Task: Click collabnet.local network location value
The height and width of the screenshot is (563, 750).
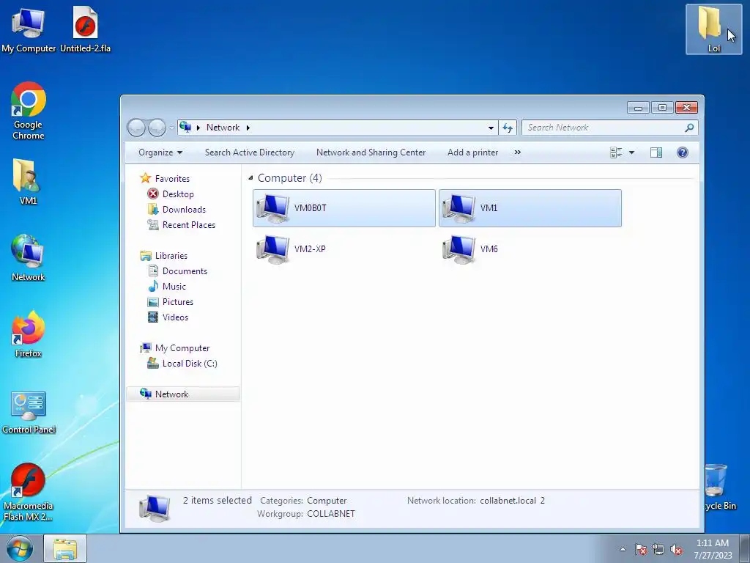Action: tap(512, 500)
